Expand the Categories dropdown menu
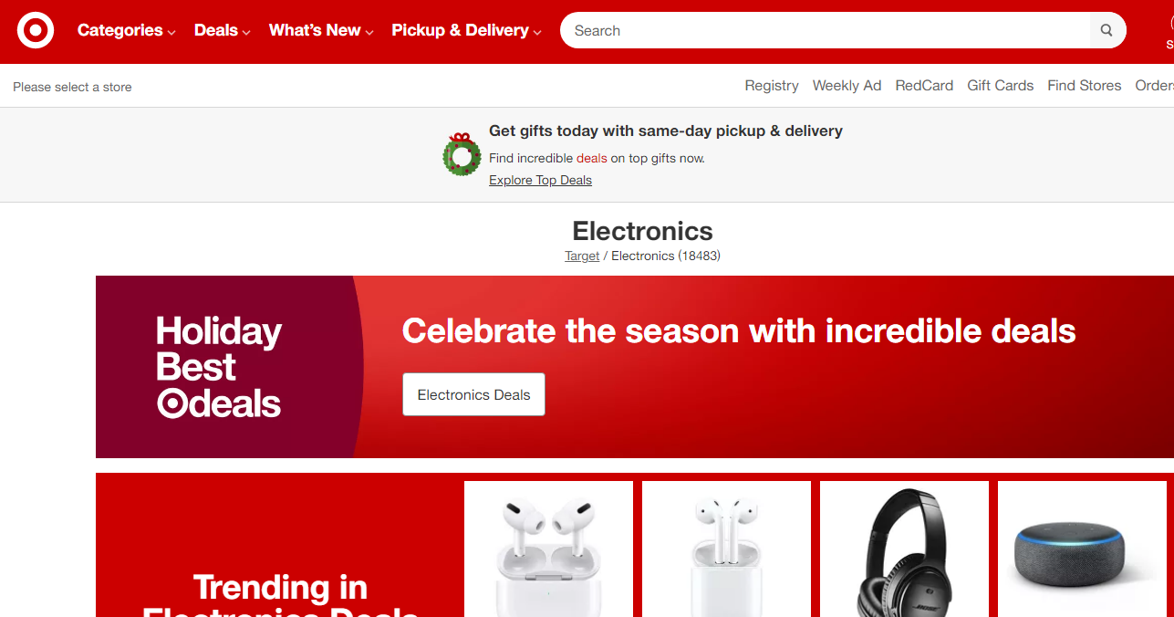Image resolution: width=1174 pixels, height=617 pixels. click(x=127, y=30)
